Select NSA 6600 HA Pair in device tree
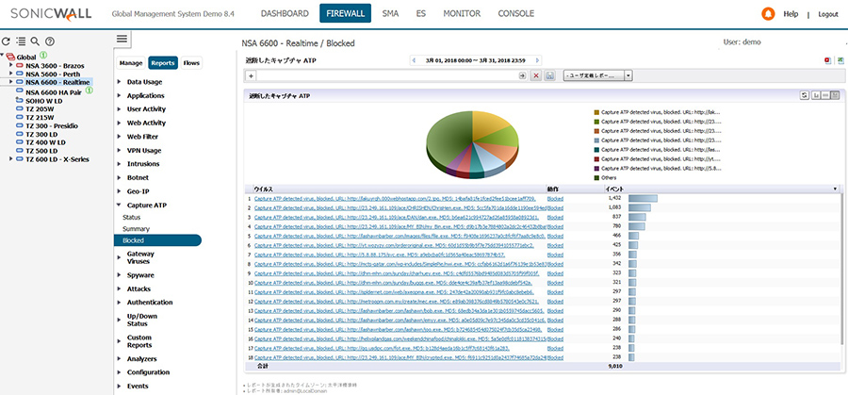 point(55,91)
